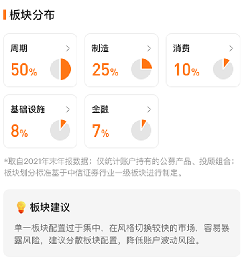Click the 周期 sector pie chart icon
Image resolution: width=244 pixels, height=259 pixels.
coord(61,69)
